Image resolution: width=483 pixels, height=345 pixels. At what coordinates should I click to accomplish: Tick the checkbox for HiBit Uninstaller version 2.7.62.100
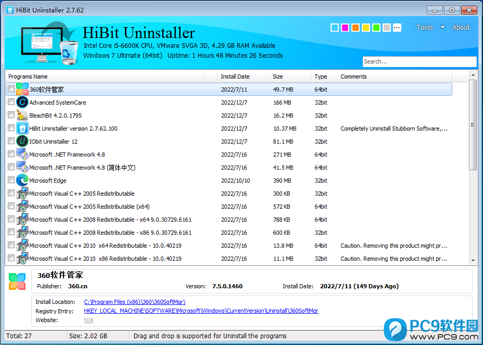click(x=11, y=128)
